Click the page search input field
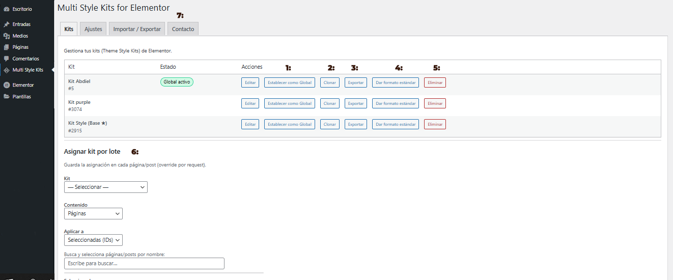The height and width of the screenshot is (280, 673). tap(144, 264)
